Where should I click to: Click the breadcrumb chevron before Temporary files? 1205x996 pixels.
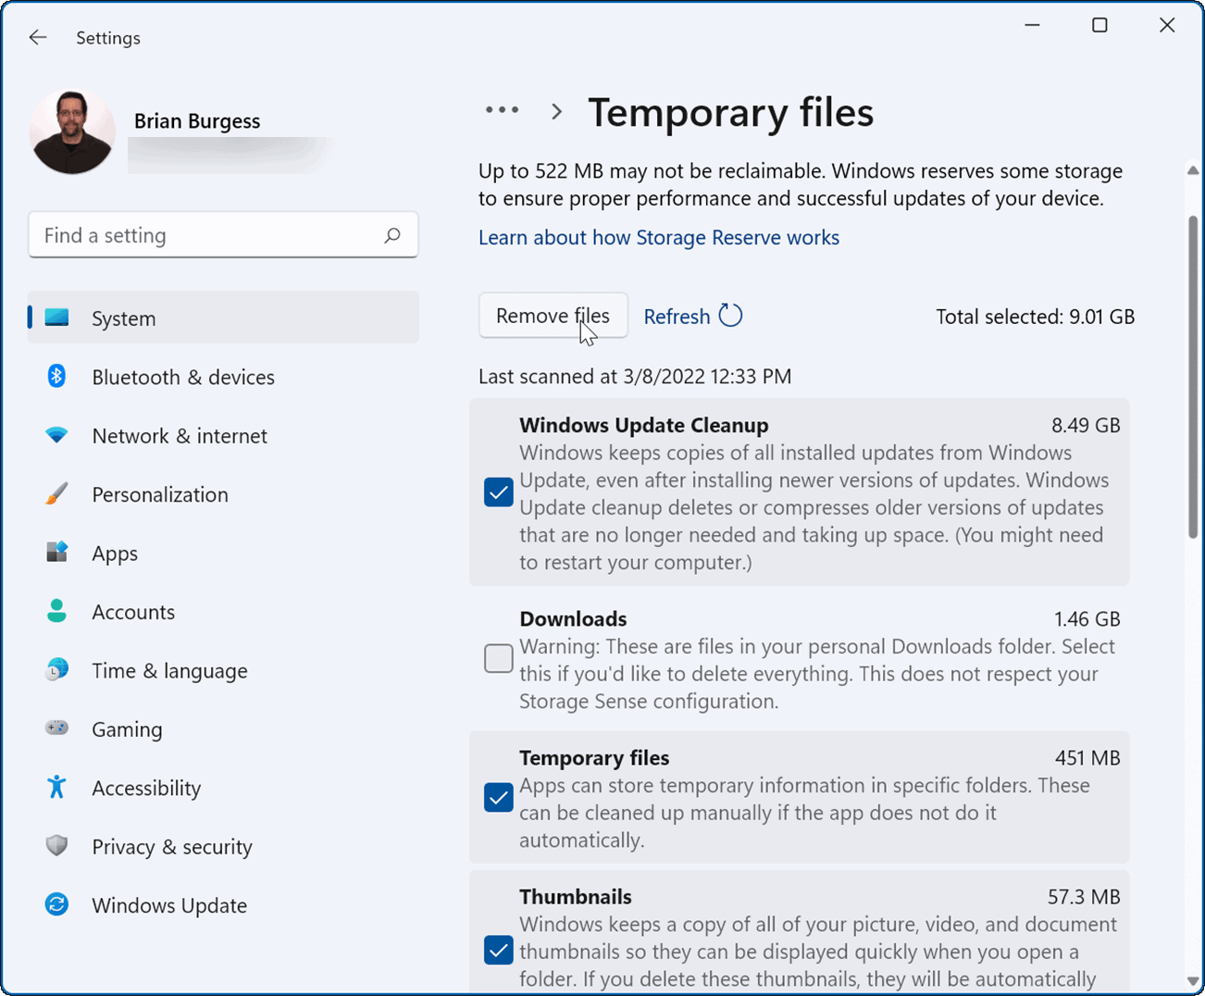click(x=556, y=110)
